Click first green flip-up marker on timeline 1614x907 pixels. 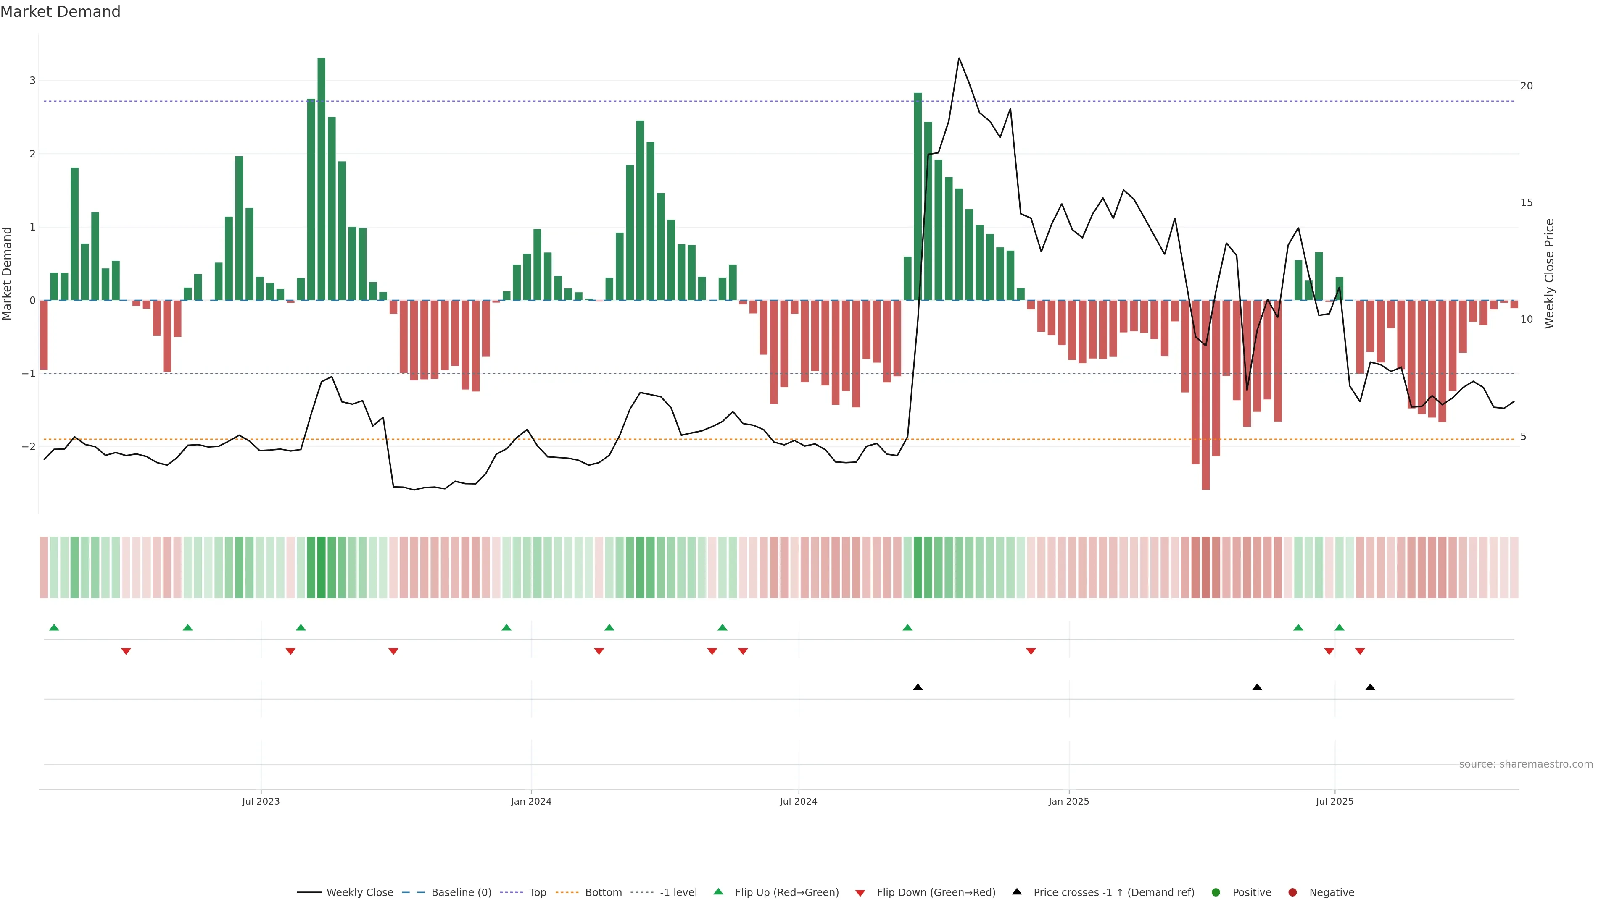click(54, 628)
